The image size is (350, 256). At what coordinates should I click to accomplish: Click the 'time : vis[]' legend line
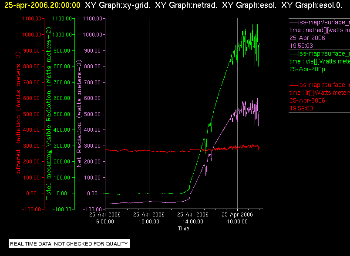320,61
